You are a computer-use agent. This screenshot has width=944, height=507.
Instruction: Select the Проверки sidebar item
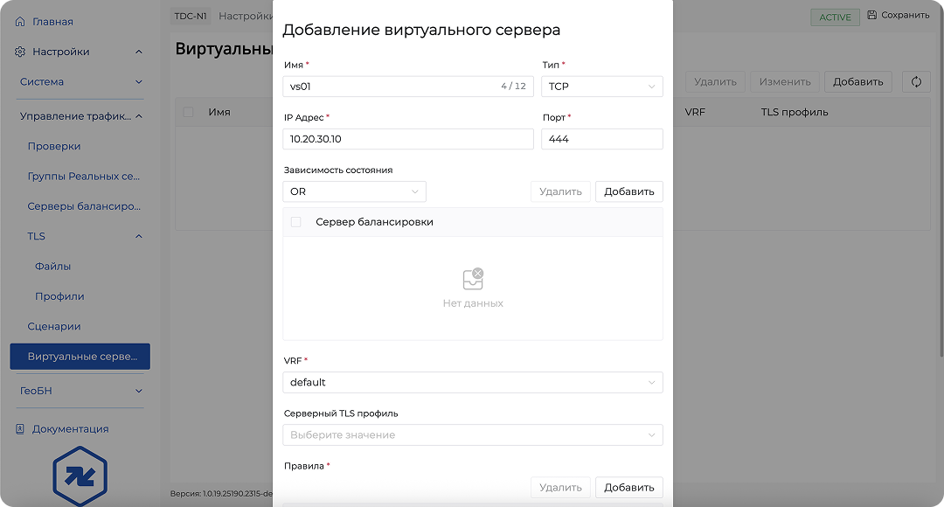click(54, 146)
